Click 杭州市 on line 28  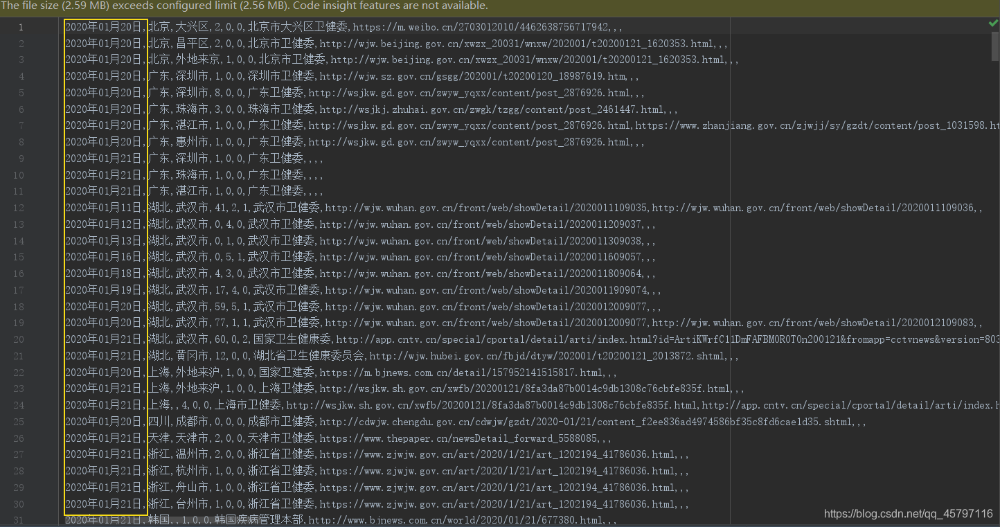192,471
